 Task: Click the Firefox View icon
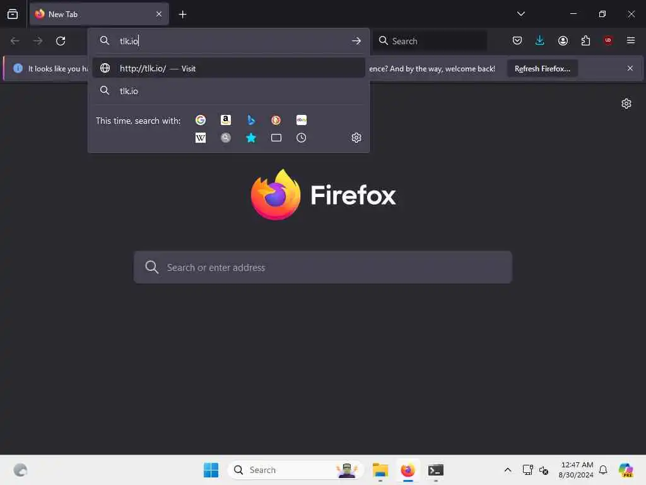[x=13, y=15]
